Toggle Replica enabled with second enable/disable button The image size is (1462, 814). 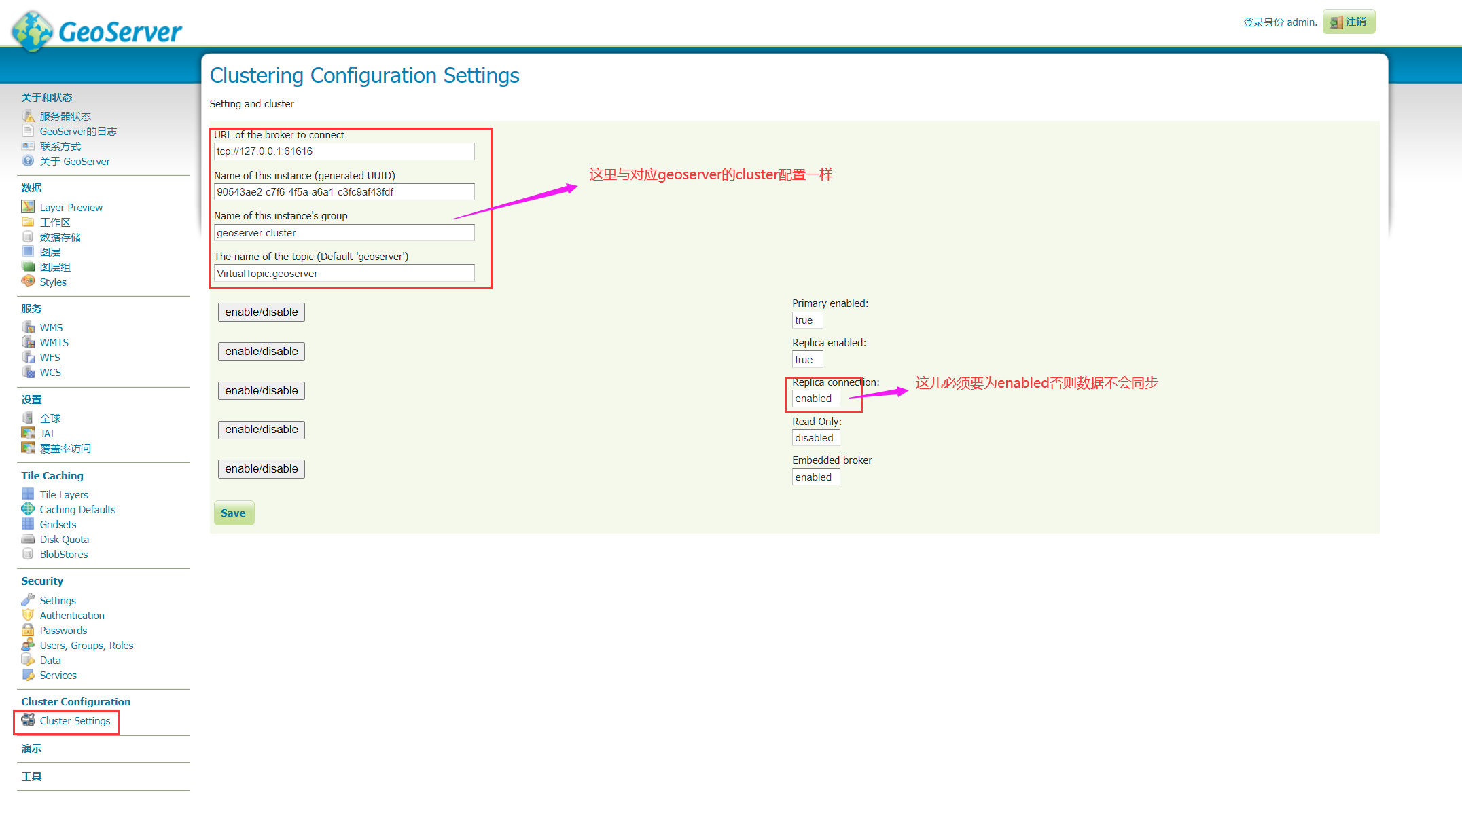262,352
